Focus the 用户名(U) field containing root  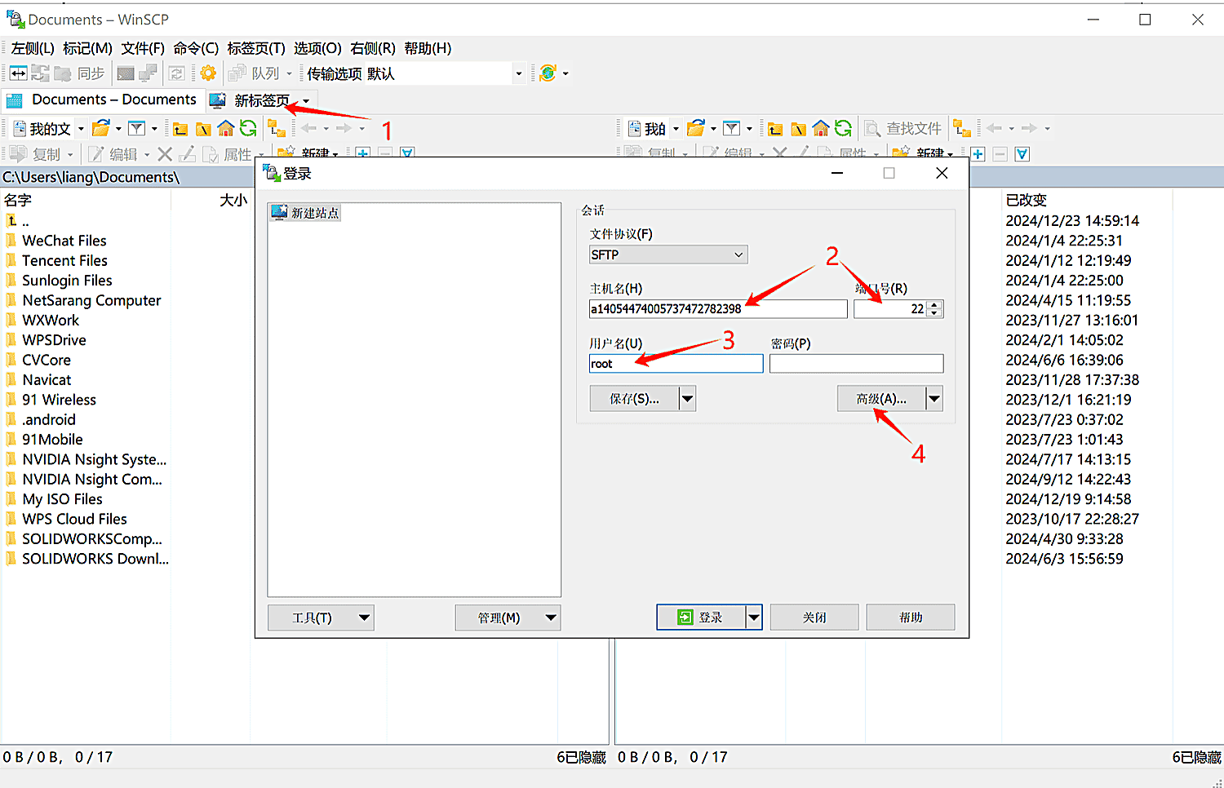click(x=676, y=364)
